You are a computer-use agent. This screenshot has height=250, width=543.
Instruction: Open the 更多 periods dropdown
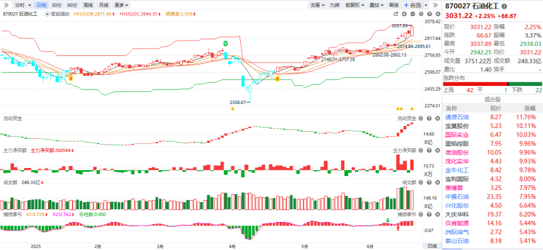click(121, 5)
